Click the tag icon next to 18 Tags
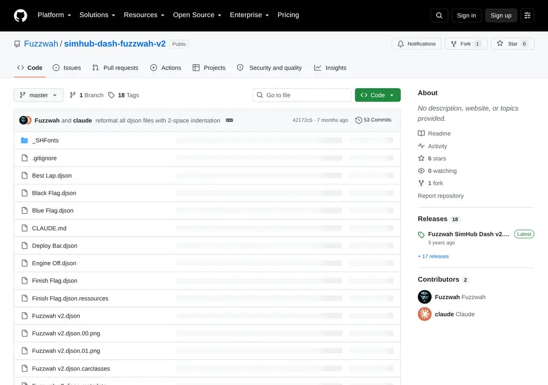548x385 pixels. pyautogui.click(x=111, y=95)
